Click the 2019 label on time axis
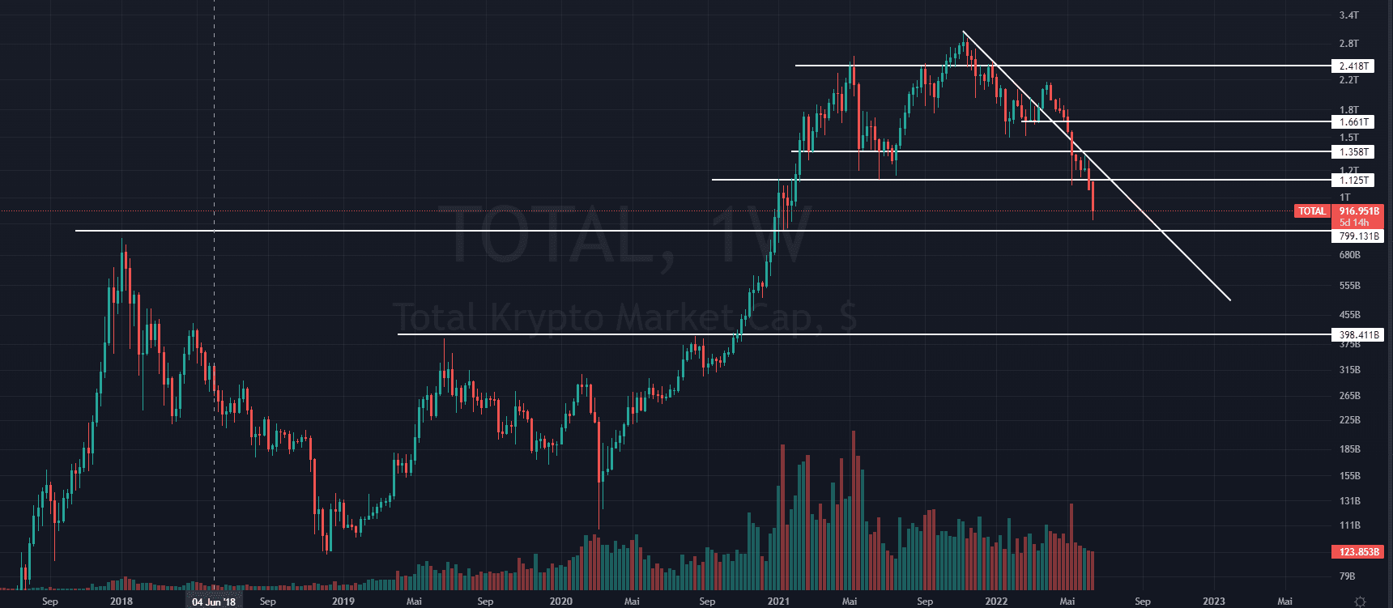The height and width of the screenshot is (608, 1393). (x=343, y=602)
